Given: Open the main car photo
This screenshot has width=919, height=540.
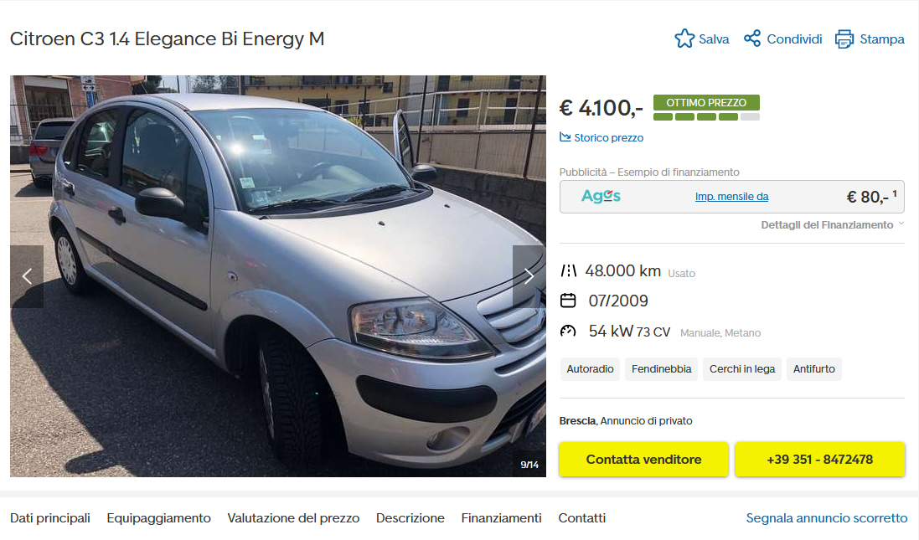Looking at the screenshot, I should point(278,275).
